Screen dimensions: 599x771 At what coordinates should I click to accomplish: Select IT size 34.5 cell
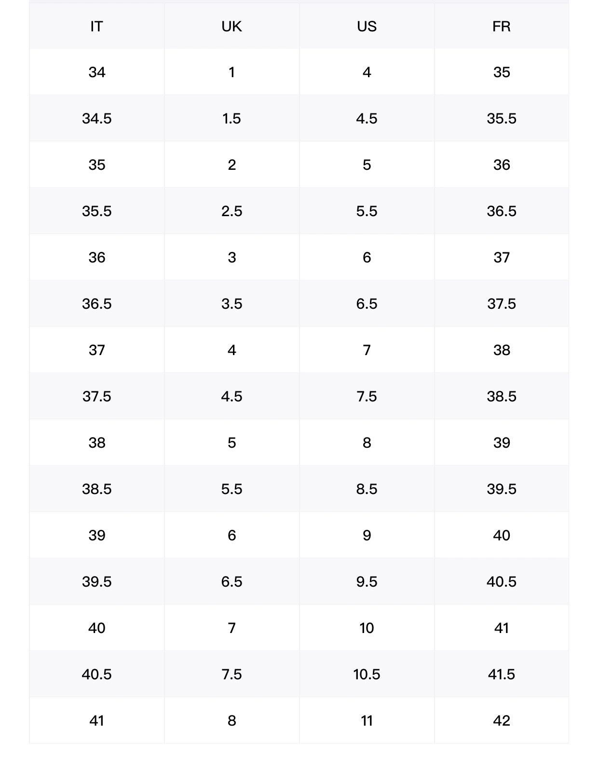click(x=96, y=119)
